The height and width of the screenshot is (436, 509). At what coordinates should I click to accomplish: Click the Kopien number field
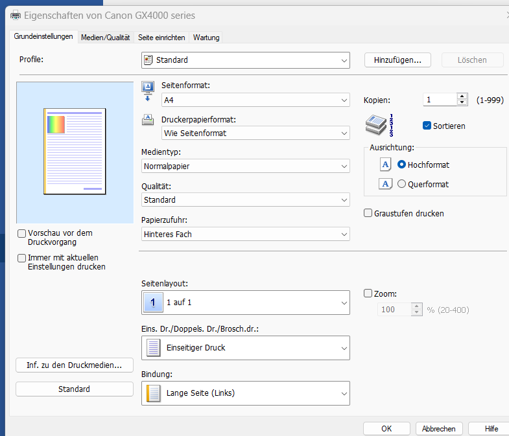coord(440,100)
